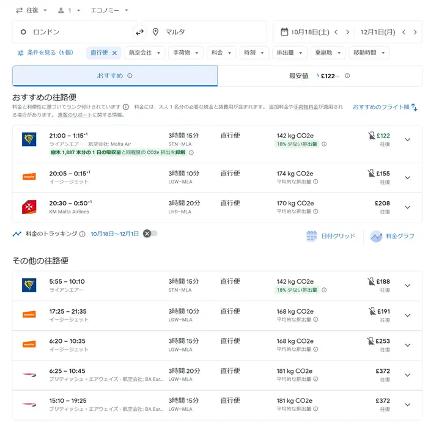Viewport: 428px width, 428px height.
Task: Click the sort icon for おすすめのフライト順
Action: pos(415,107)
